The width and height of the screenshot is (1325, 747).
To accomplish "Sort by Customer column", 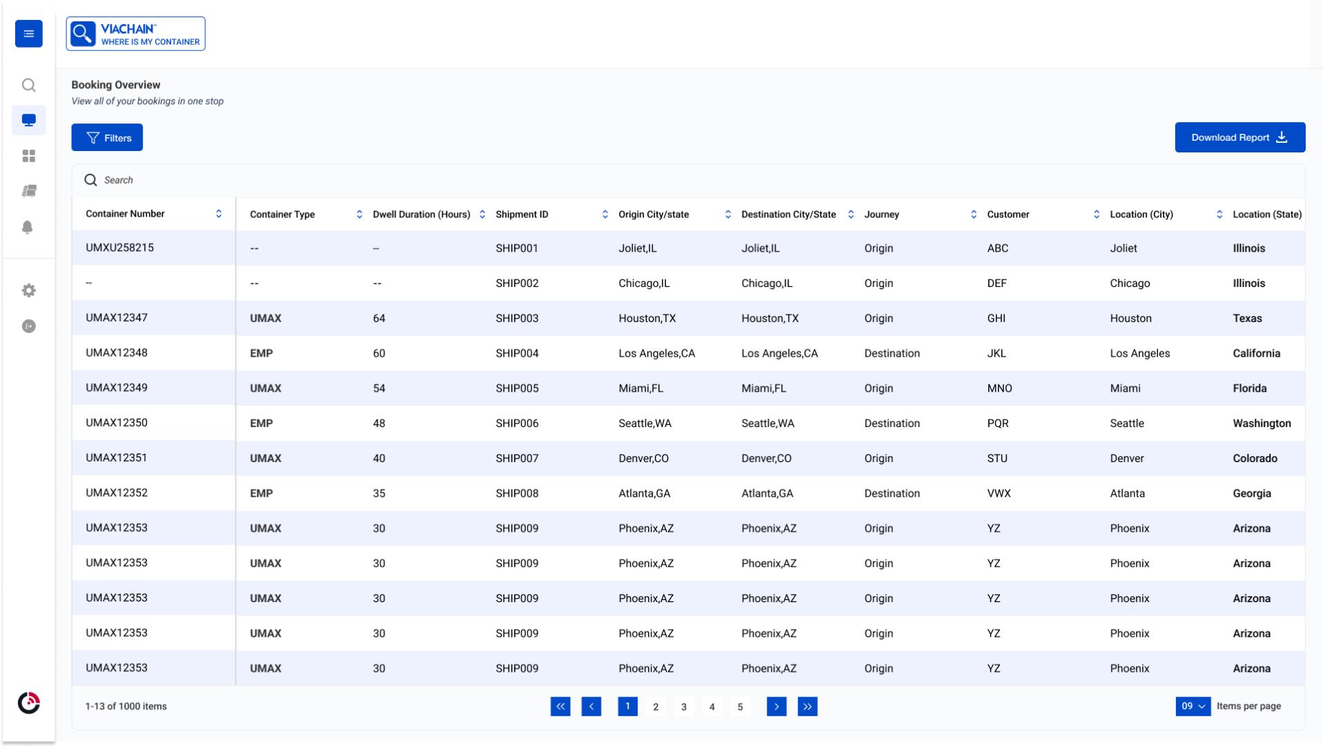I will (x=1097, y=215).
